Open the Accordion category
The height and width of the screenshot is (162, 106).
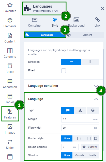pyautogui.click(x=10, y=84)
